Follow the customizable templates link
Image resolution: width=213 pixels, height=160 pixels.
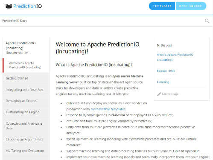108,109
